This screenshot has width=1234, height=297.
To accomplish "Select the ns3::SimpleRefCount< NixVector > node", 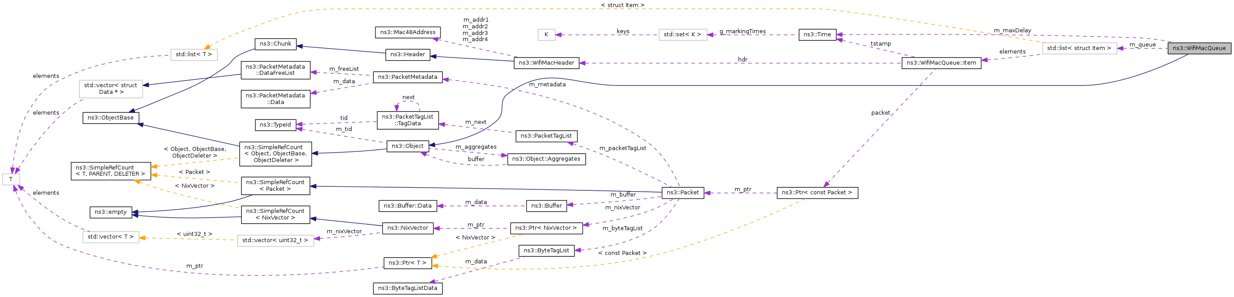I will (275, 215).
